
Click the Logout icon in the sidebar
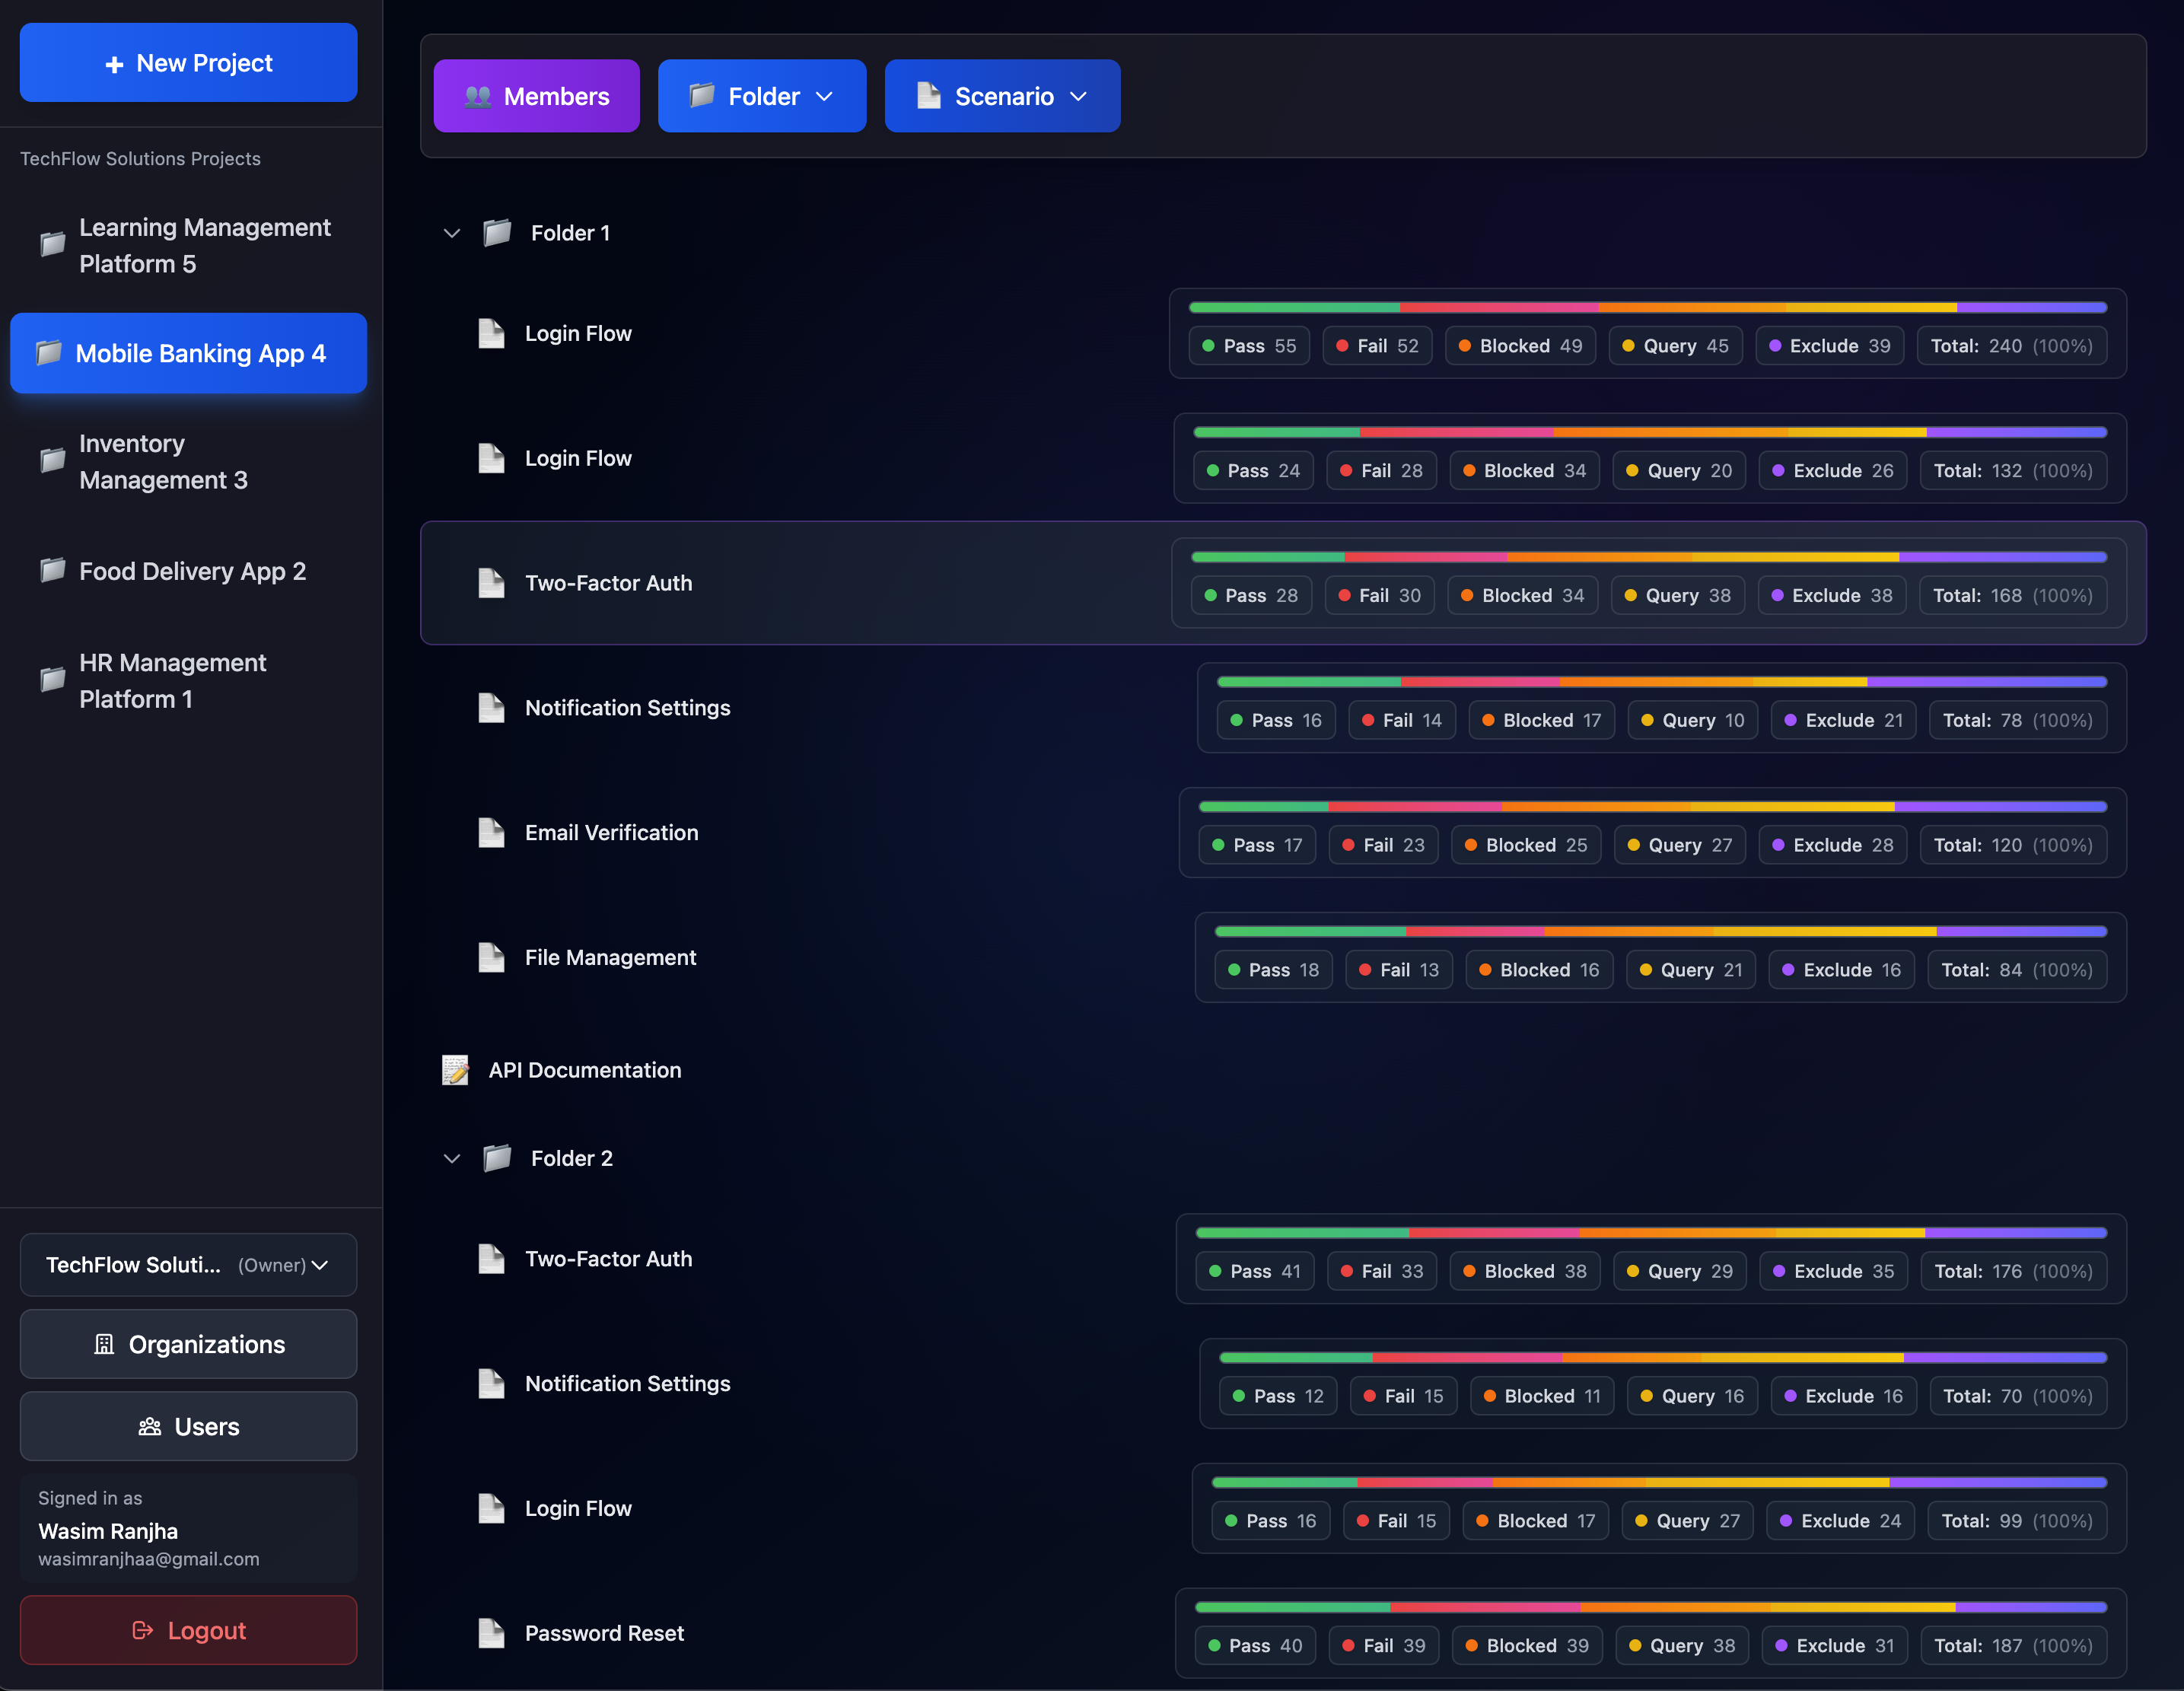[144, 1630]
